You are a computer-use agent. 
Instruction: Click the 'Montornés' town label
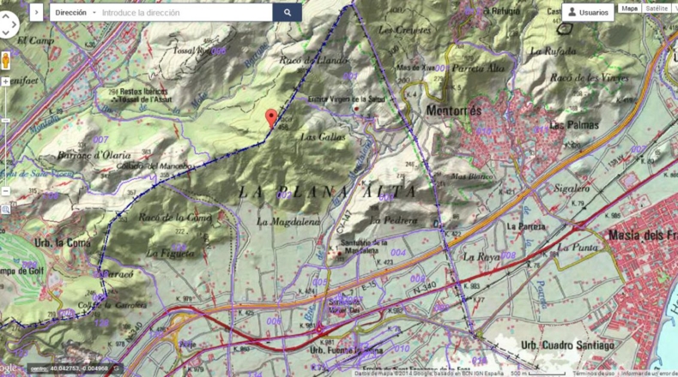point(454,111)
